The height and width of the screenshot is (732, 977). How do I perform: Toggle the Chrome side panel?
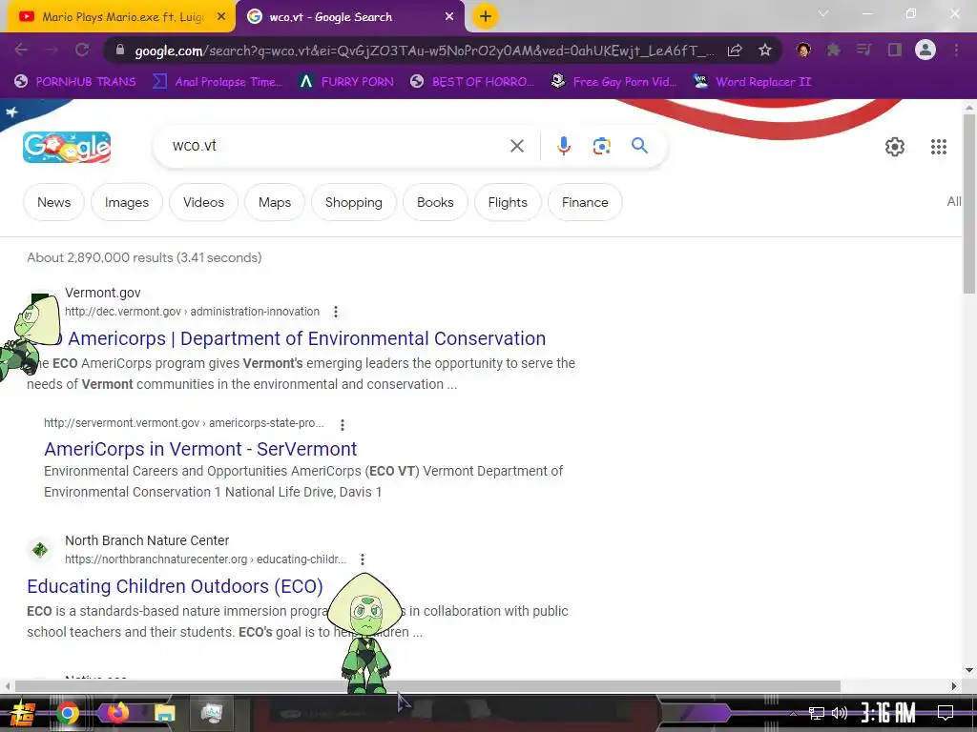pos(895,50)
